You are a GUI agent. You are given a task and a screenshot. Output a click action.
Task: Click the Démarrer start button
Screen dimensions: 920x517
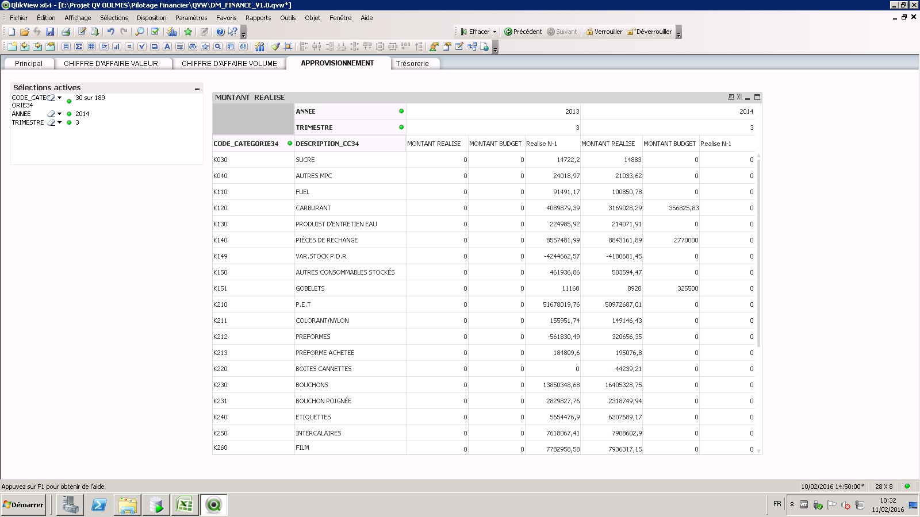pos(24,505)
